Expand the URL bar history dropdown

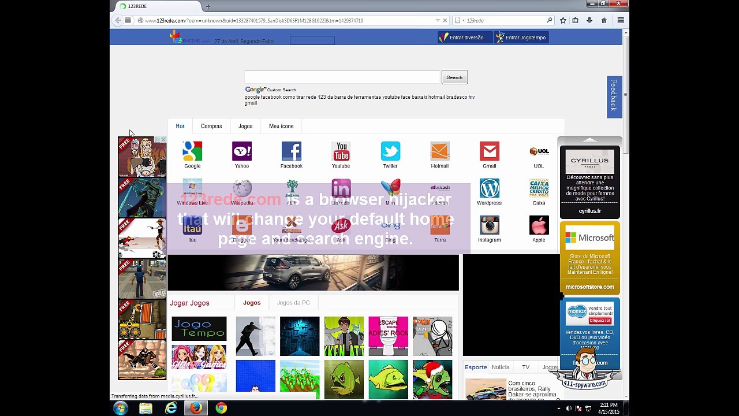click(x=438, y=20)
